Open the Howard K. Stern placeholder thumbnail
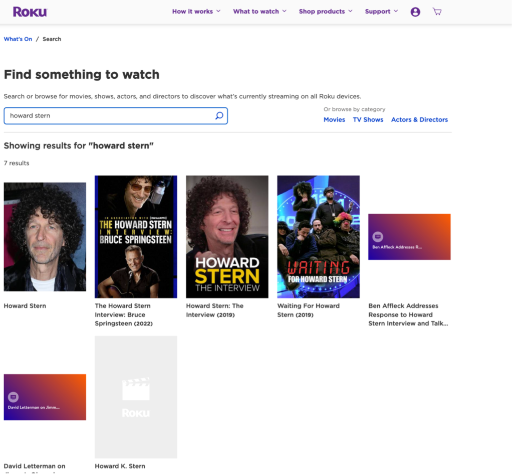The width and height of the screenshot is (513, 474). tap(136, 397)
